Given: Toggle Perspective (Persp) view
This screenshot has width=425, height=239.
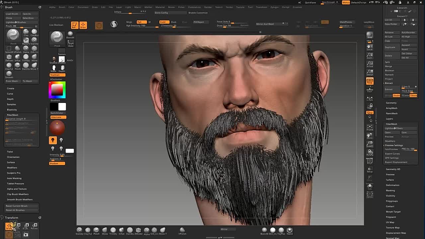Looking at the screenshot, I should pos(370,81).
